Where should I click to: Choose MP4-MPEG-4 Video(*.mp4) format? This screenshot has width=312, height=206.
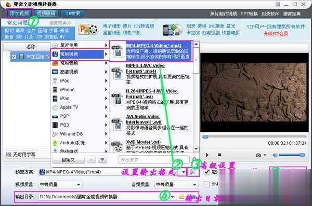point(151,51)
